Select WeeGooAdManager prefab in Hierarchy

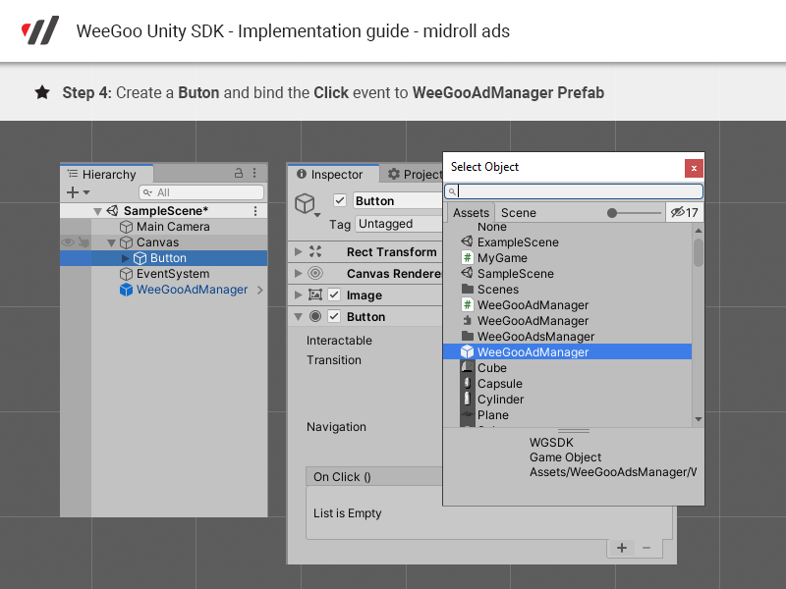click(x=192, y=290)
